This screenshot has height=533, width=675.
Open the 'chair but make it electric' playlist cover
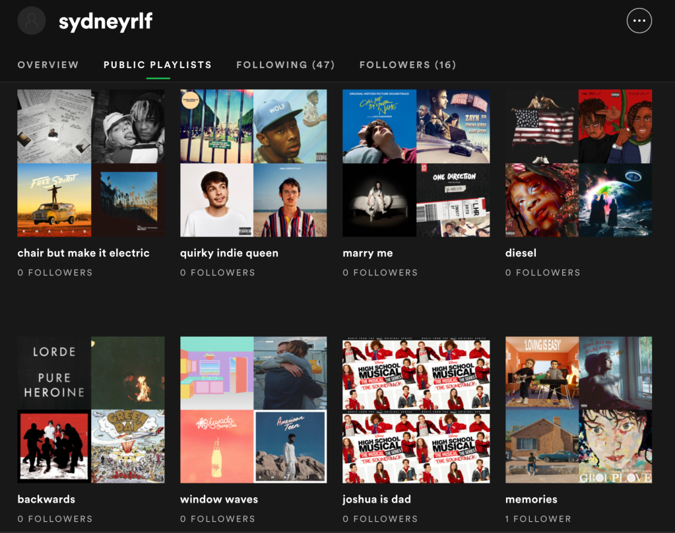[91, 163]
